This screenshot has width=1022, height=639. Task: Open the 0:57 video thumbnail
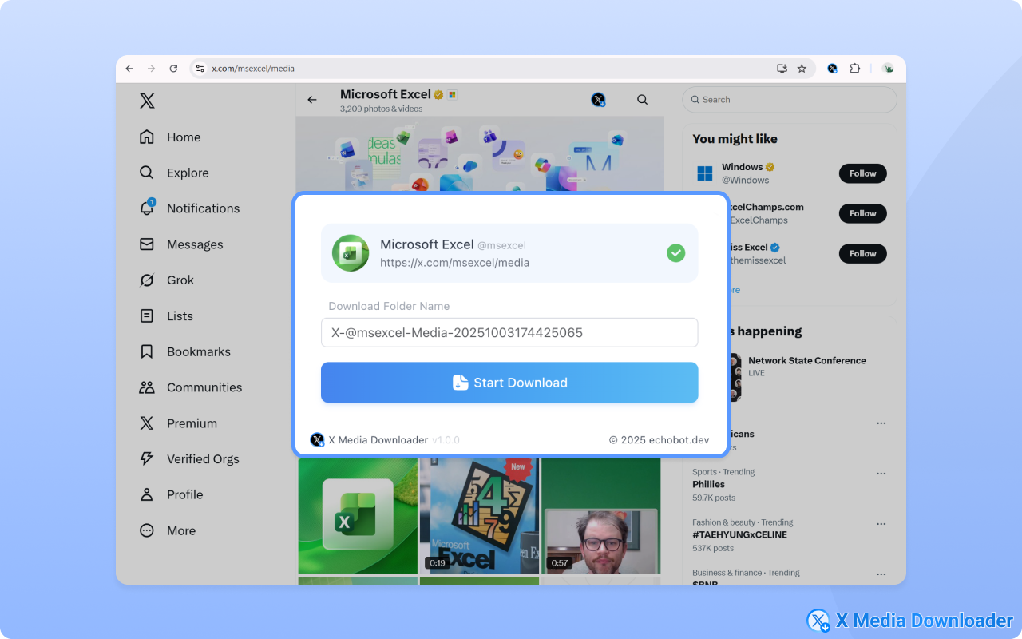601,516
